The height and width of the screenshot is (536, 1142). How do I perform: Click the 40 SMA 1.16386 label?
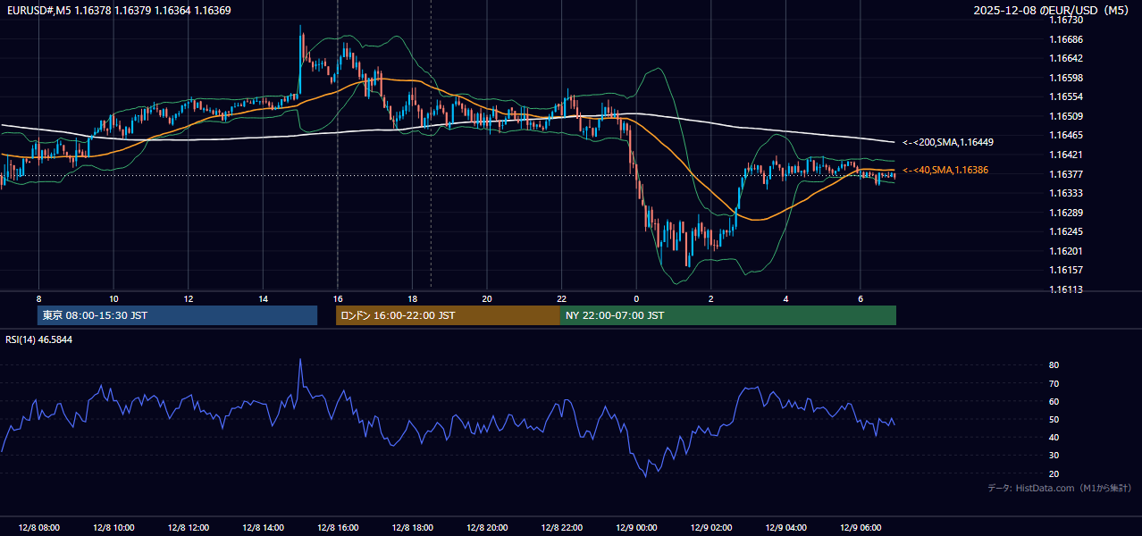click(945, 170)
